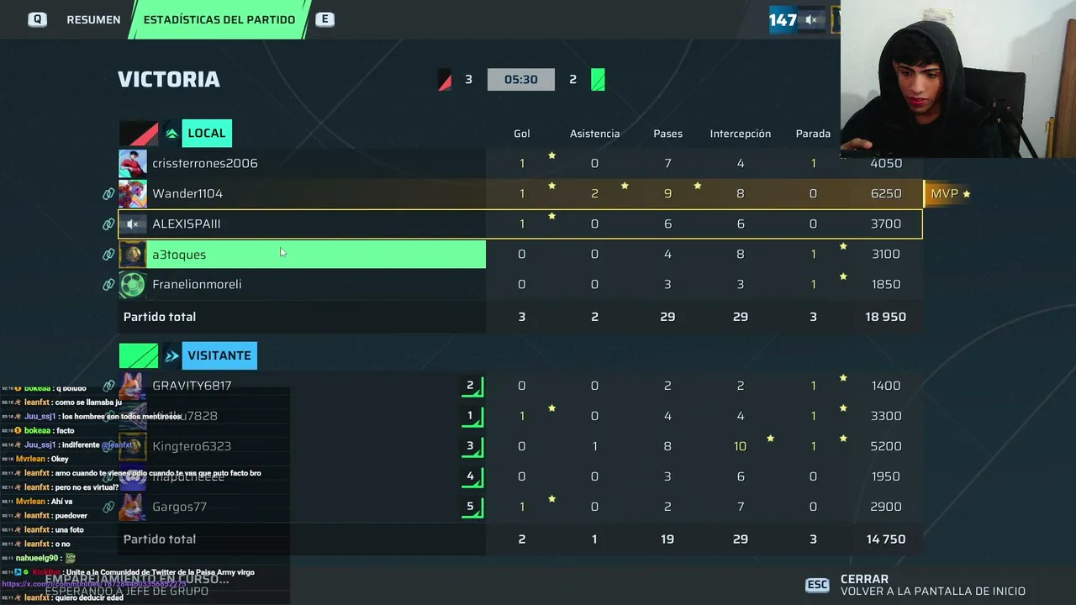Image resolution: width=1076 pixels, height=605 pixels.
Task: Open Wander1104's avatar
Action: 132,193
